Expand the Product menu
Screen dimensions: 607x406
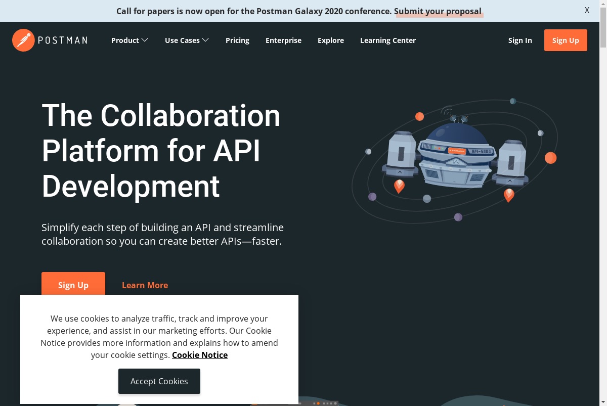tap(129, 40)
